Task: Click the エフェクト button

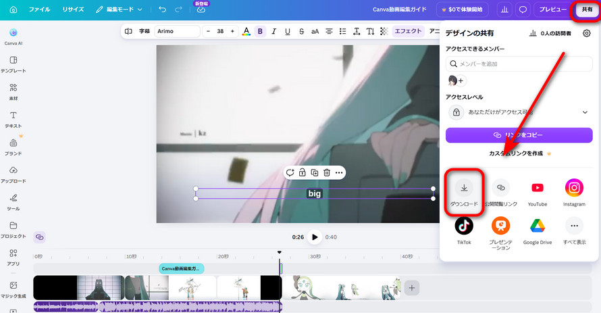Action: (408, 31)
